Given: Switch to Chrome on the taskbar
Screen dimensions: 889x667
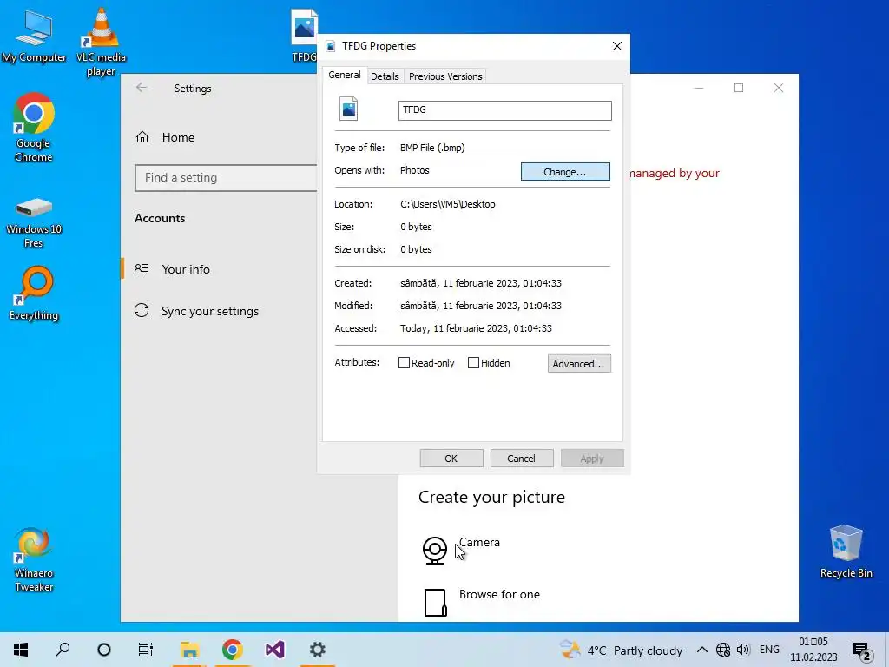Looking at the screenshot, I should coord(233,650).
